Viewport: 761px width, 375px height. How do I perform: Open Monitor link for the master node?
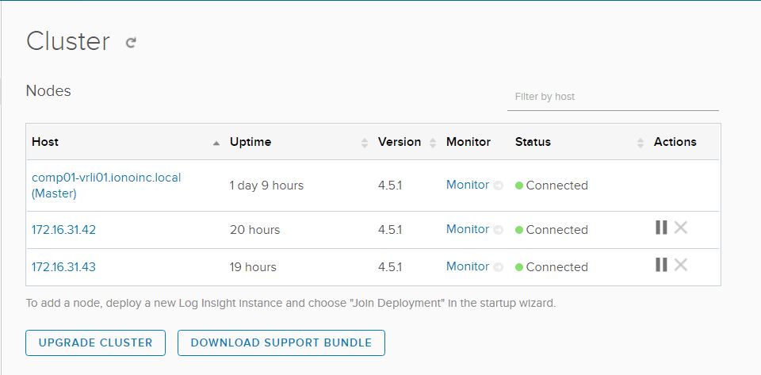point(467,185)
